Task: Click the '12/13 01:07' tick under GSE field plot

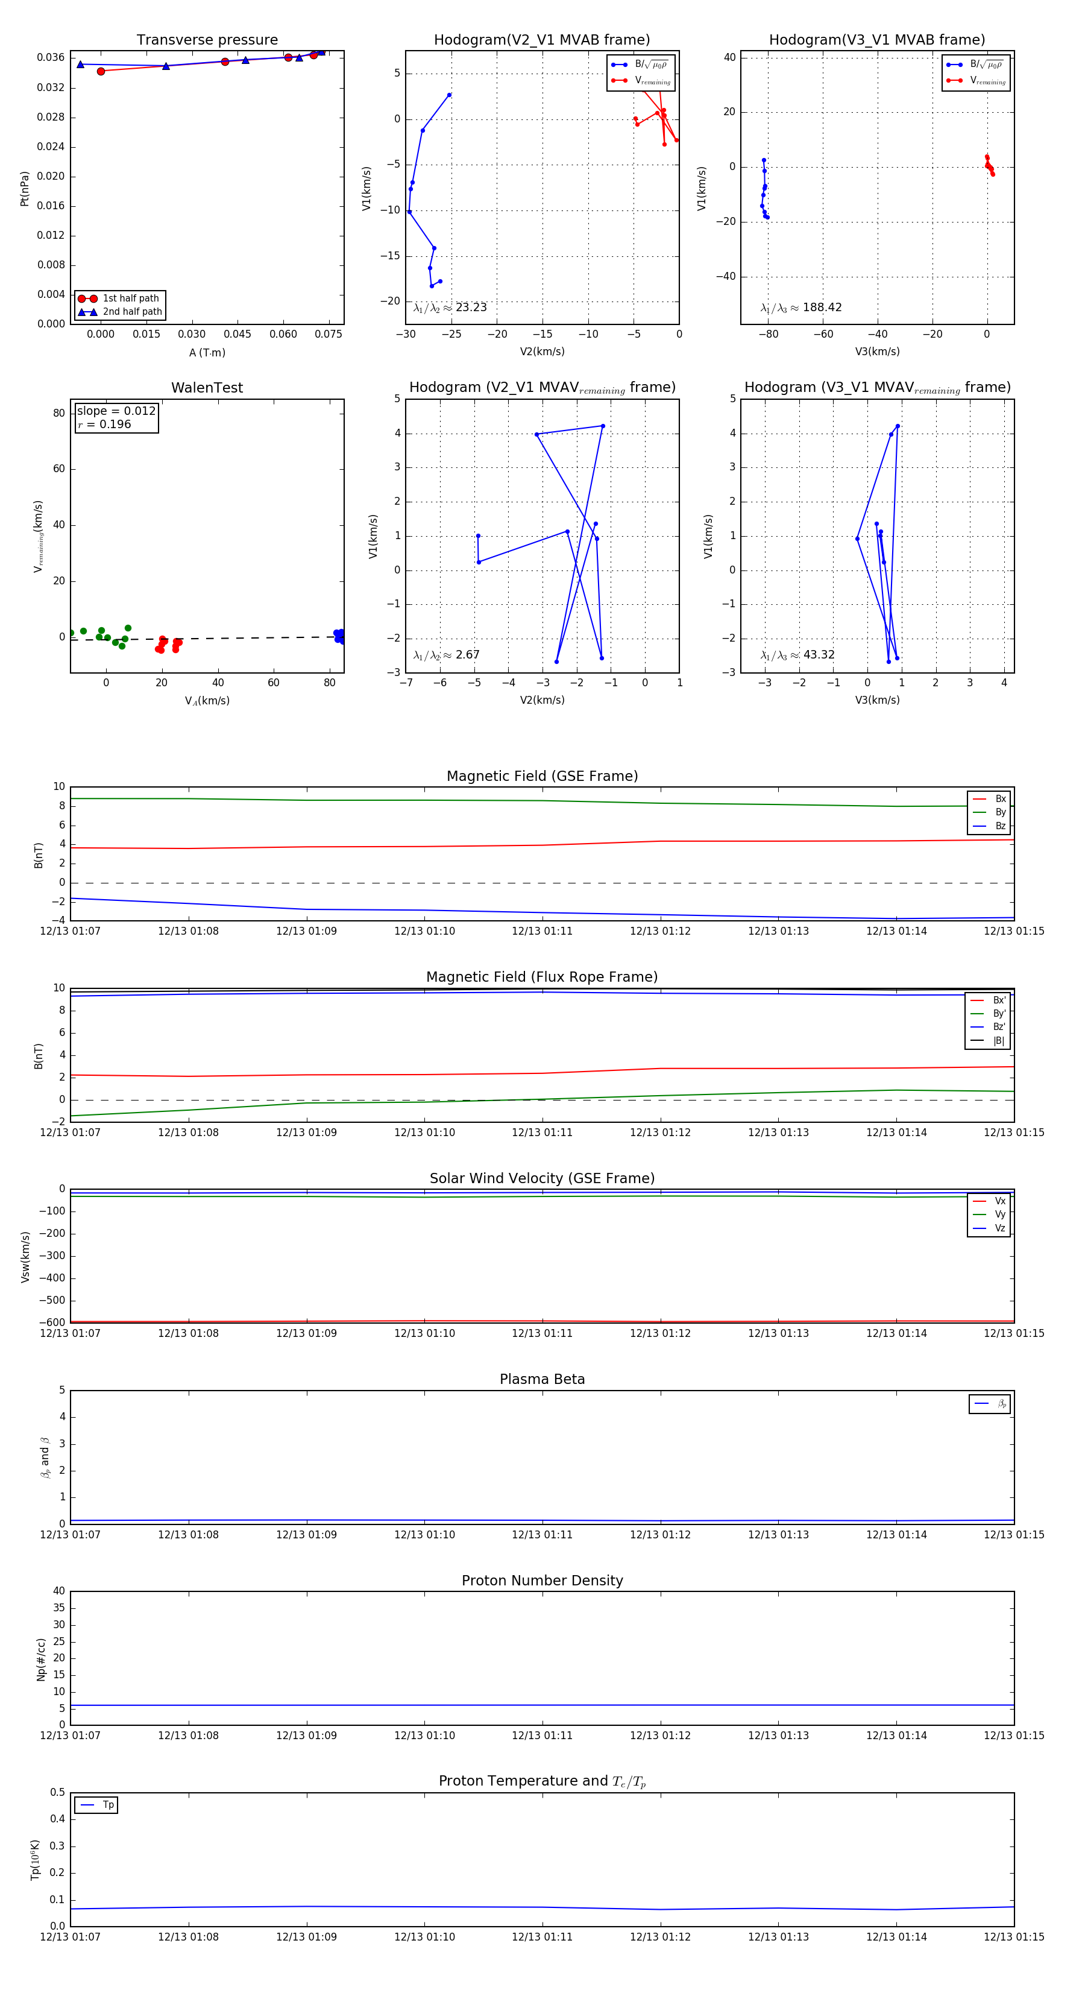Action: [71, 932]
